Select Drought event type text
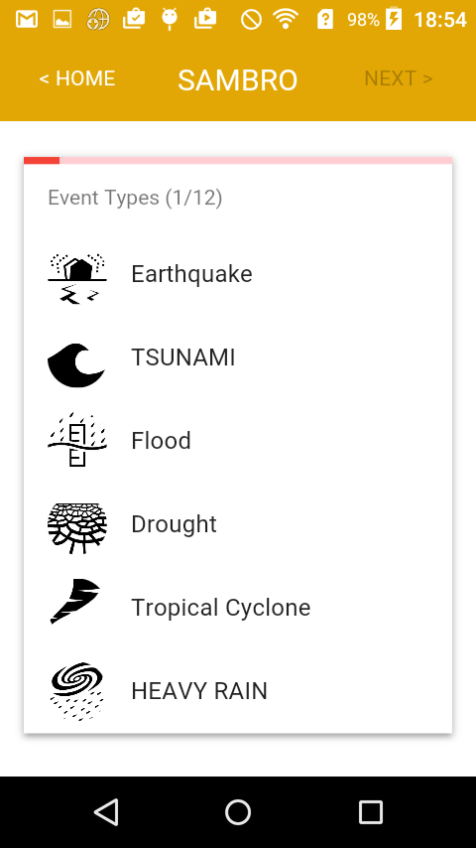This screenshot has height=848, width=476. click(x=174, y=524)
